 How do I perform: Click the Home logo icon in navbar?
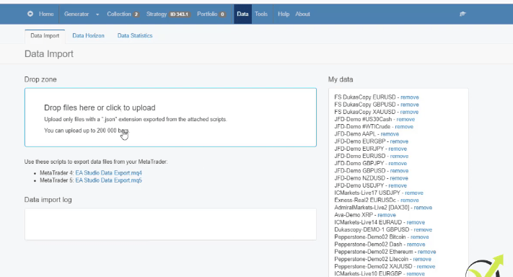30,14
